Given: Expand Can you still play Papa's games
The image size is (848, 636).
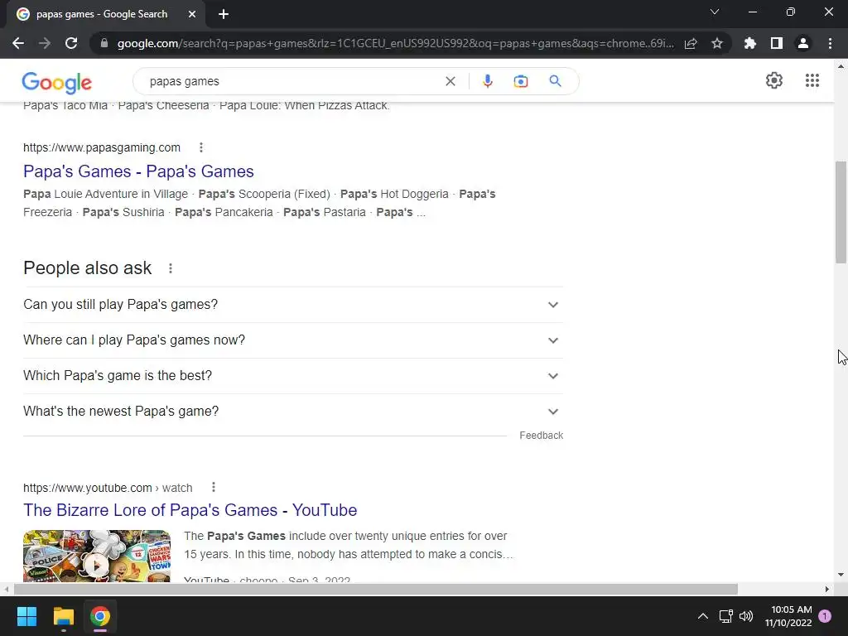Looking at the screenshot, I should coord(293,305).
